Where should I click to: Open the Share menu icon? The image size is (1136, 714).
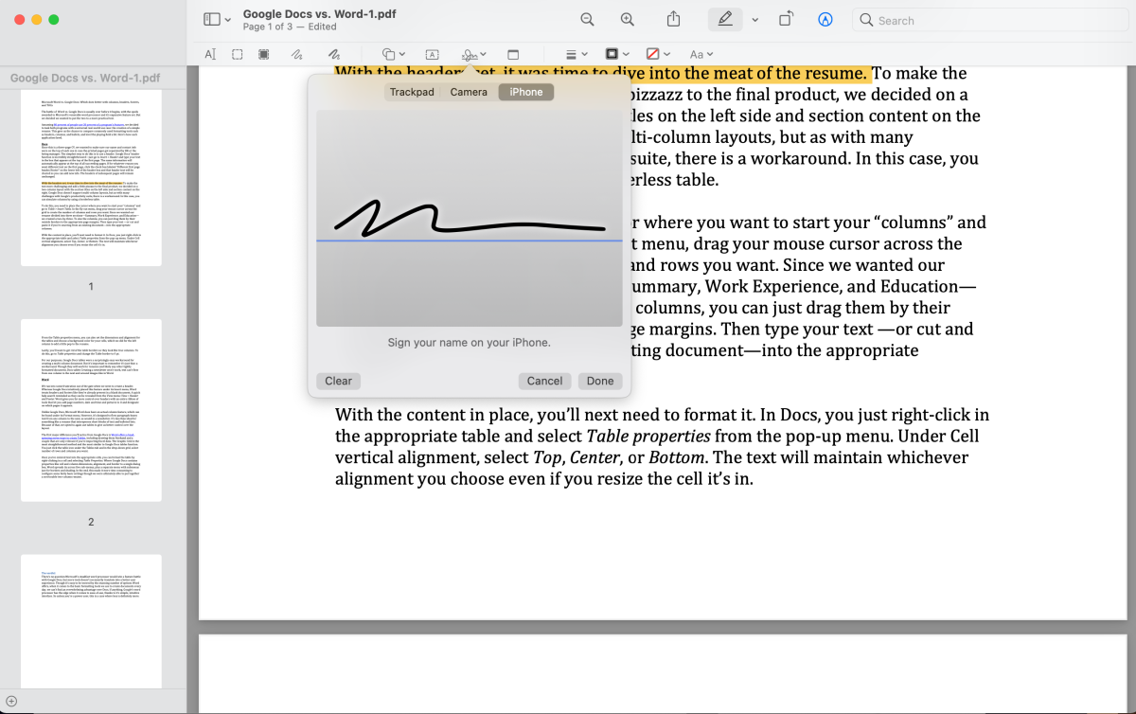674,19
